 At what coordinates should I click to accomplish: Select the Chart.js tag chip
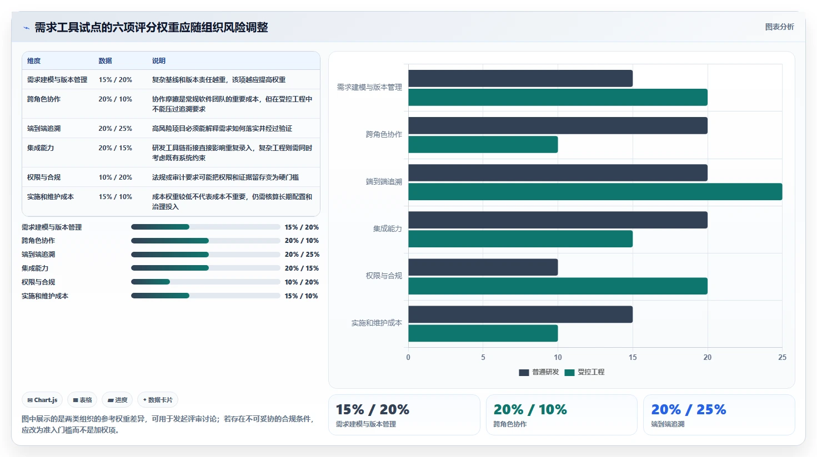tap(42, 400)
